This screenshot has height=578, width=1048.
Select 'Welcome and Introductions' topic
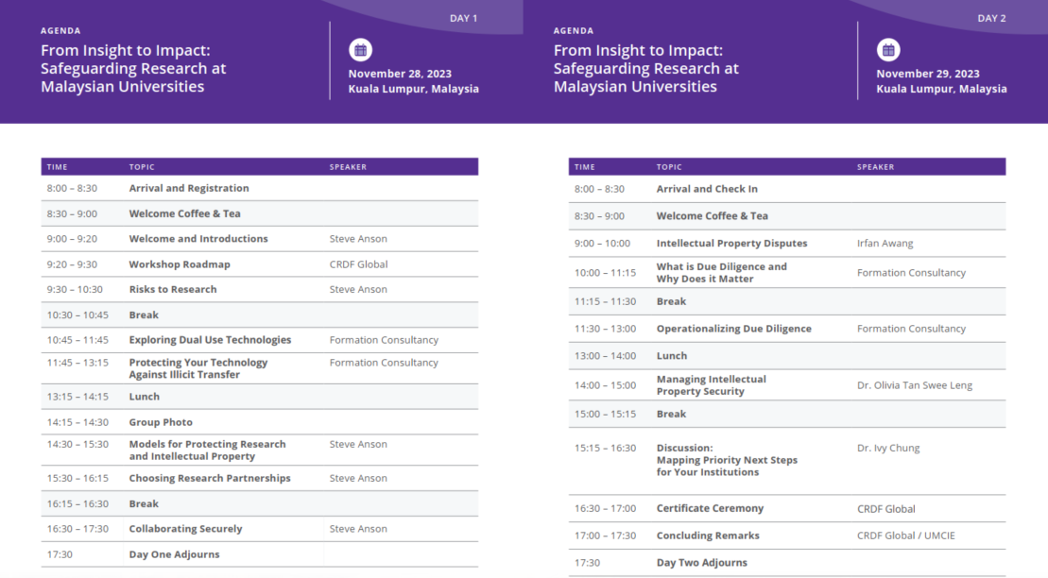tap(198, 239)
